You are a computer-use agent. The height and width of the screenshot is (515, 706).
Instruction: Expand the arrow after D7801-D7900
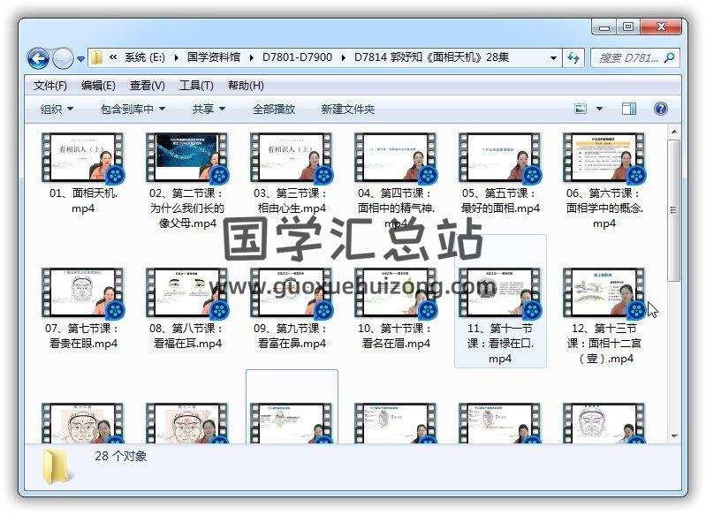344,57
